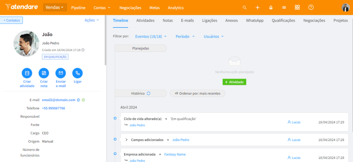Viewport: 353px width, 162px height.
Task: Go back to Contatos list
Action: pyautogui.click(x=11, y=20)
